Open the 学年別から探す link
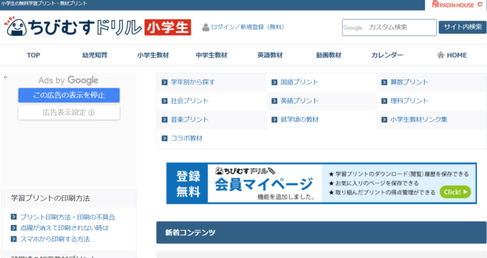 click(193, 82)
